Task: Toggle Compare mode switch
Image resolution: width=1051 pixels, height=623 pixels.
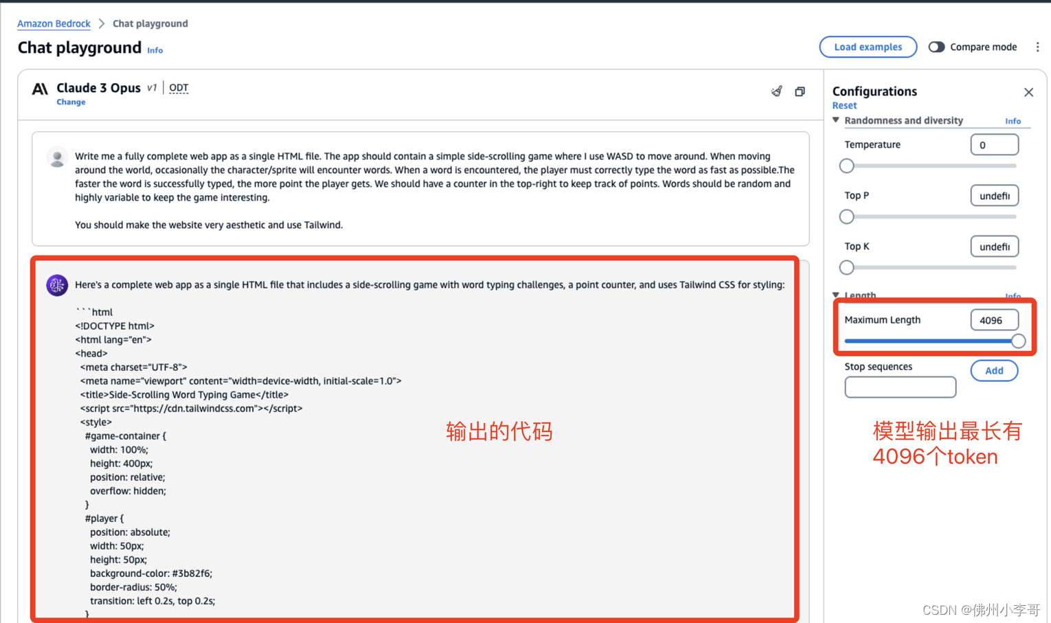Action: (936, 47)
